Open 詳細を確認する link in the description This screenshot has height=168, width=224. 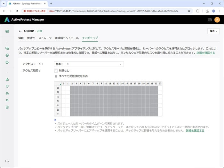click(x=206, y=53)
